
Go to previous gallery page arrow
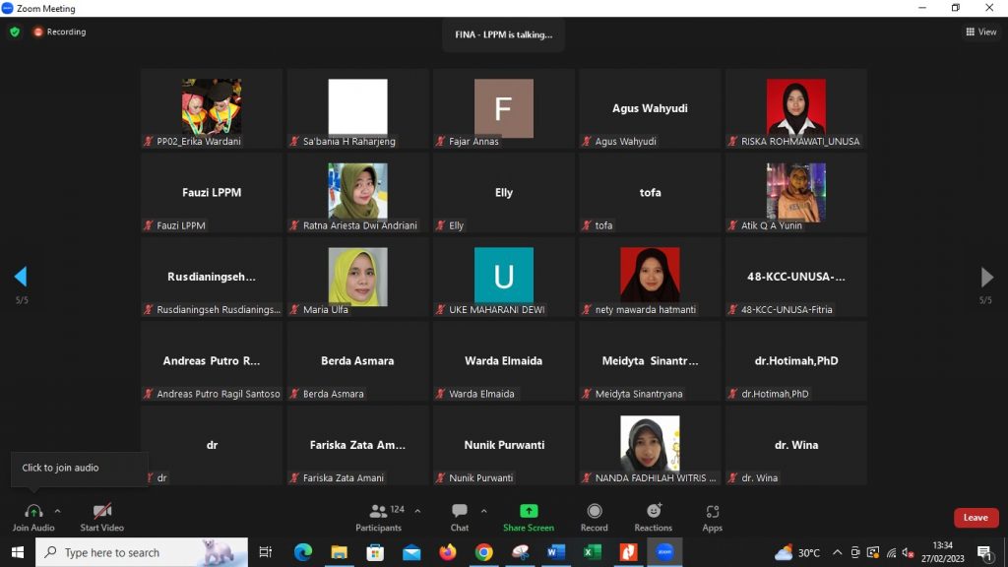click(21, 277)
